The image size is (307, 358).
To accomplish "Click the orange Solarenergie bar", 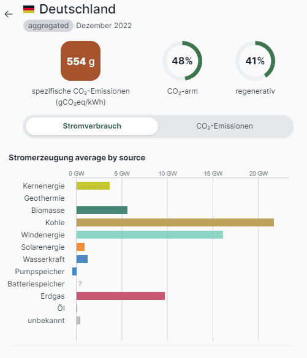I will pos(80,247).
